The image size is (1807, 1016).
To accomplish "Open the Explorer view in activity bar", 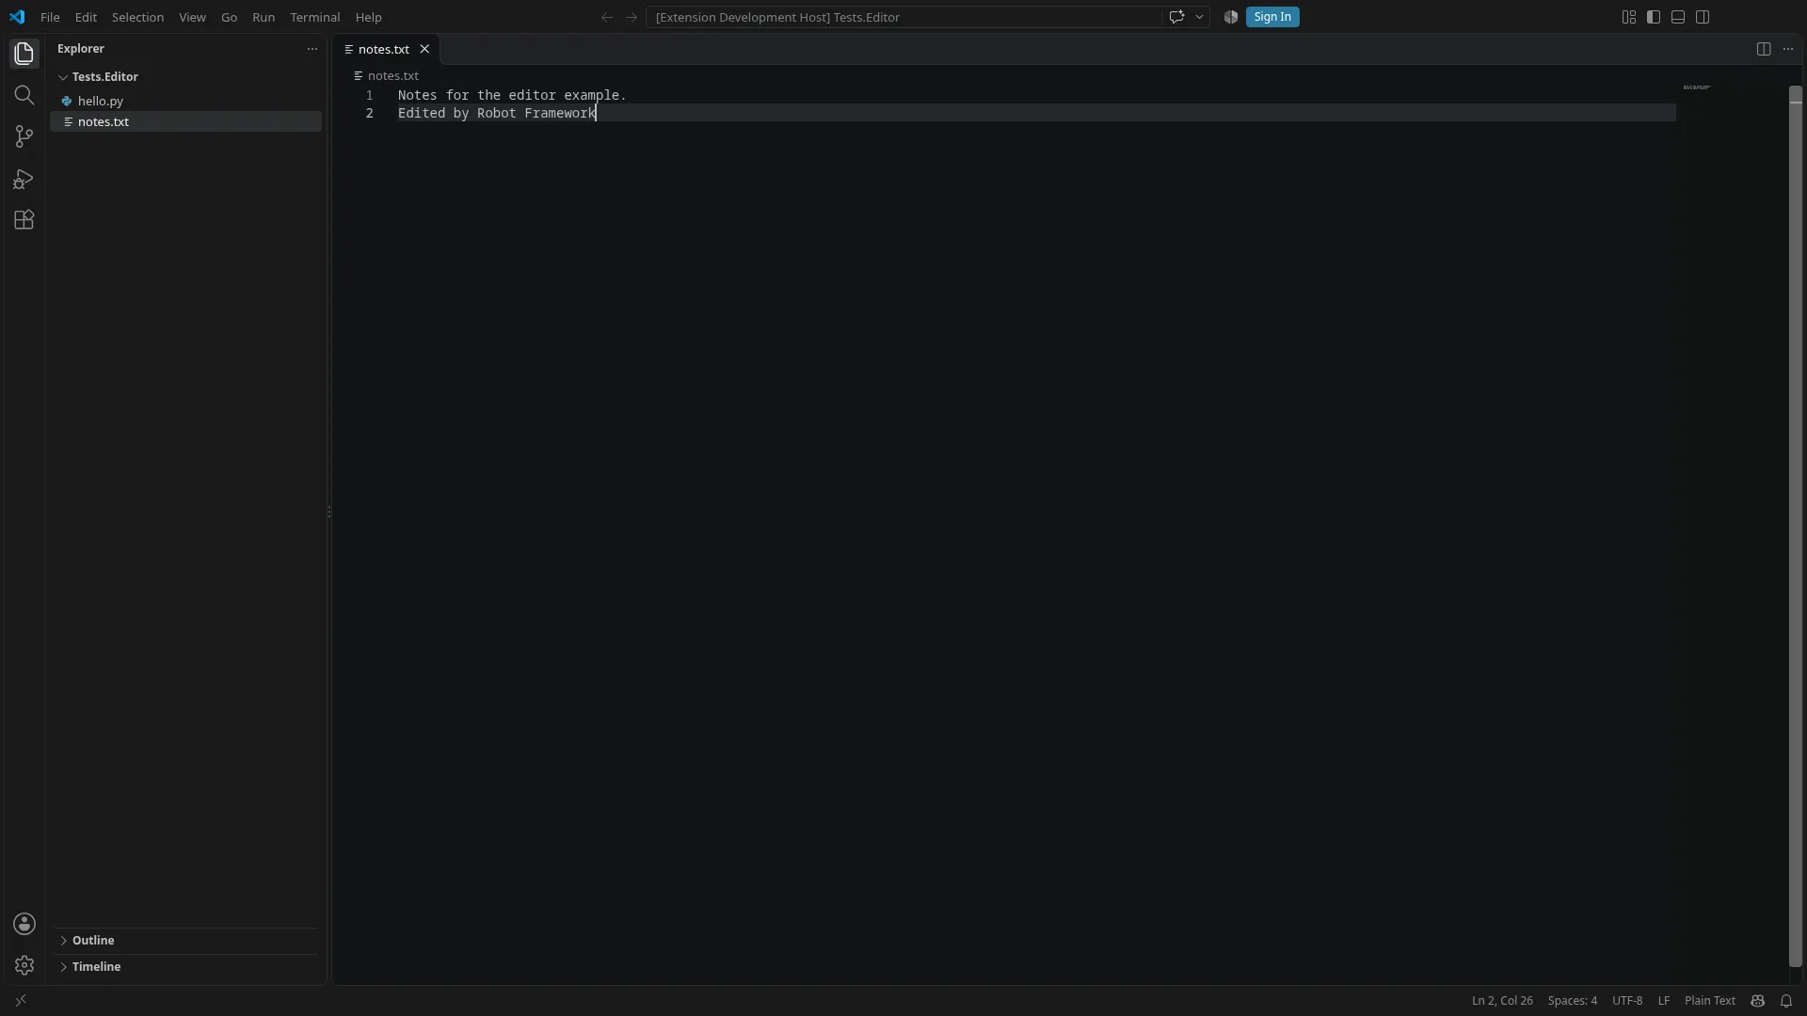I will pos(24,54).
